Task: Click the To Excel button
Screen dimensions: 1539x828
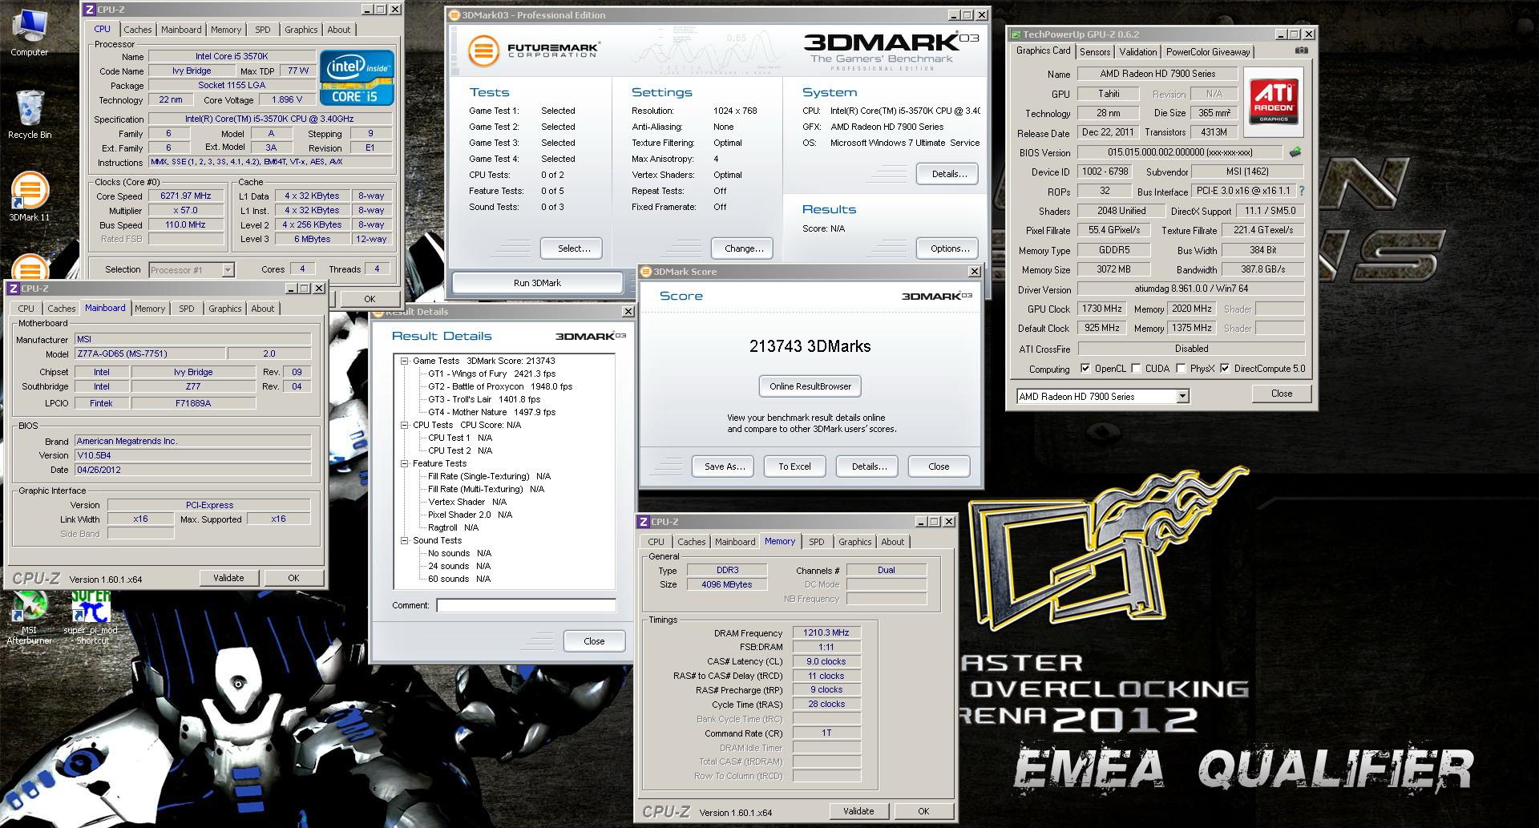Action: [x=794, y=467]
